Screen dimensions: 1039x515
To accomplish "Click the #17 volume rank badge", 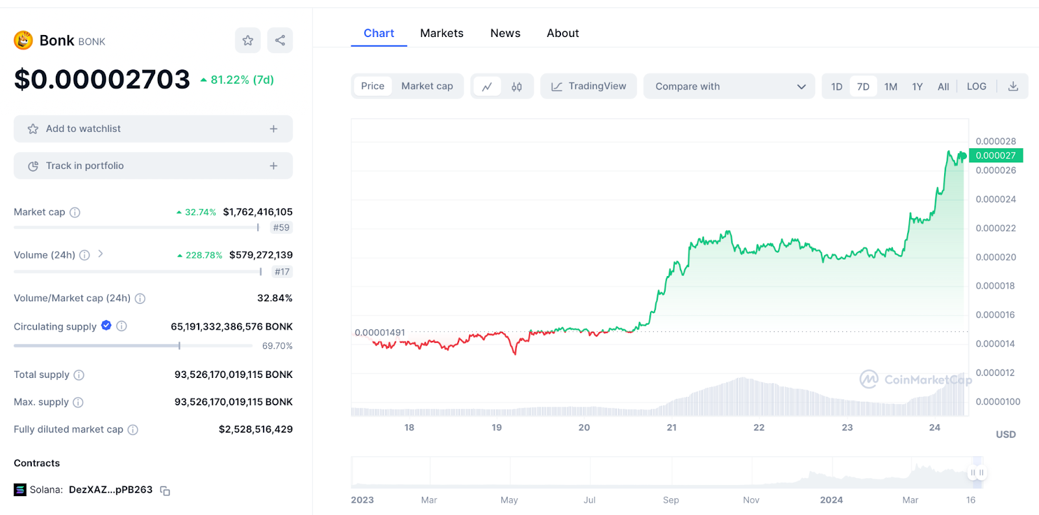I will coord(282,271).
